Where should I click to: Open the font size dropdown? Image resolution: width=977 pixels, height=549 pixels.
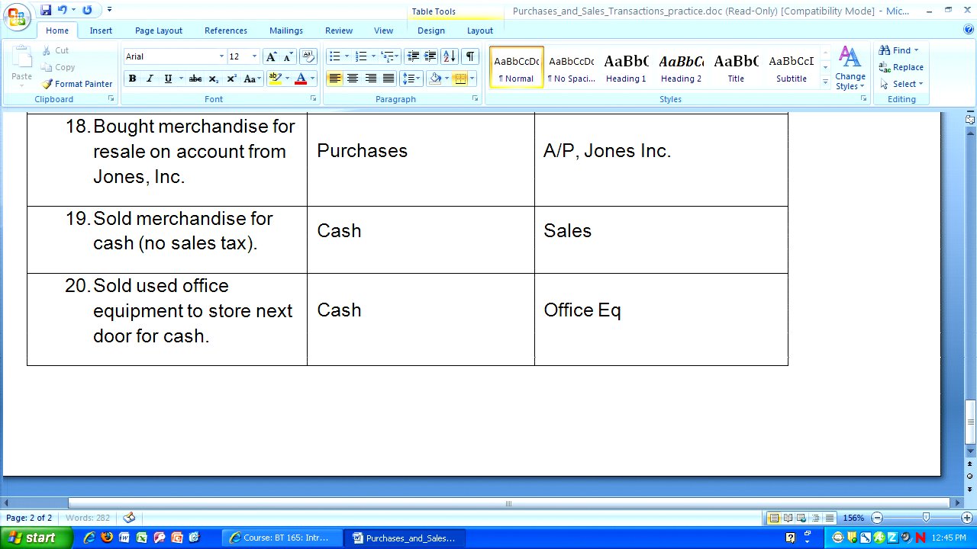254,56
